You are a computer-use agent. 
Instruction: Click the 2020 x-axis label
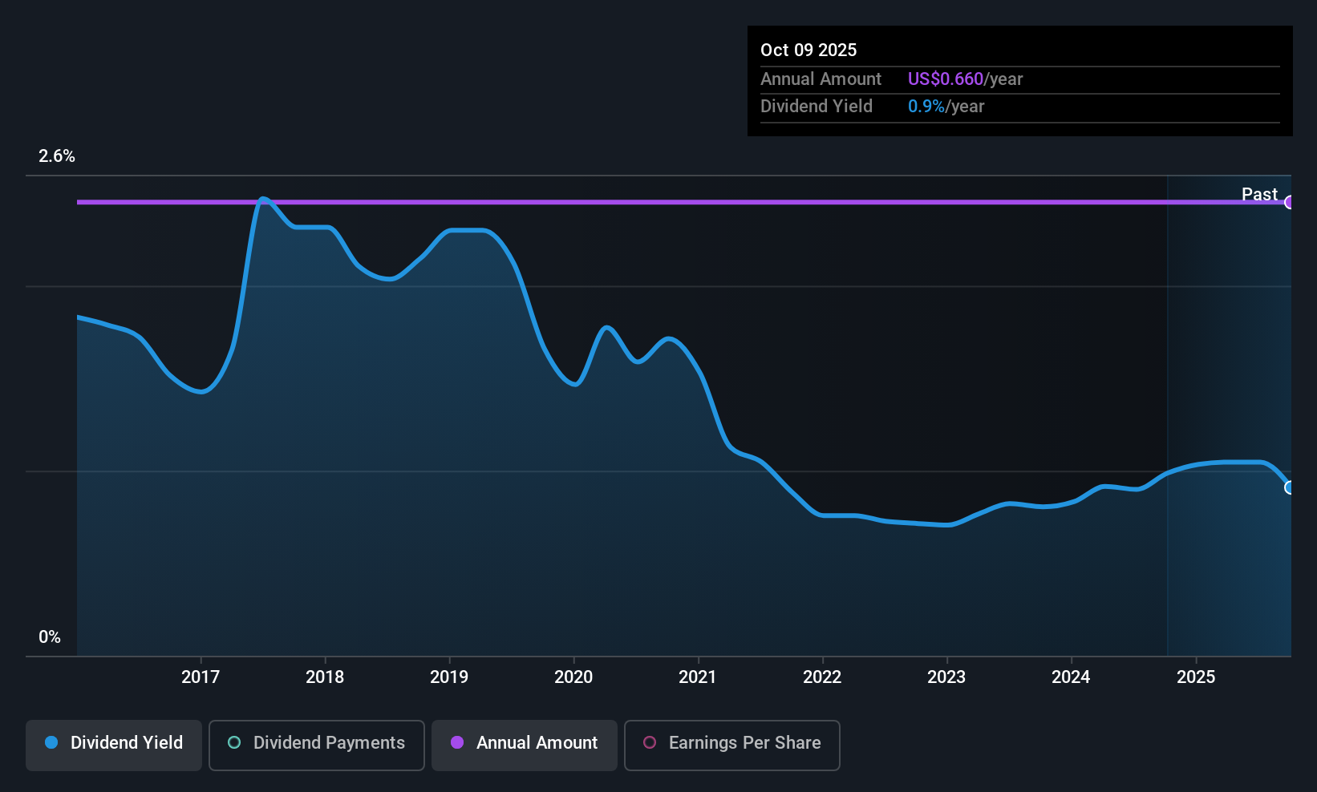tap(573, 677)
